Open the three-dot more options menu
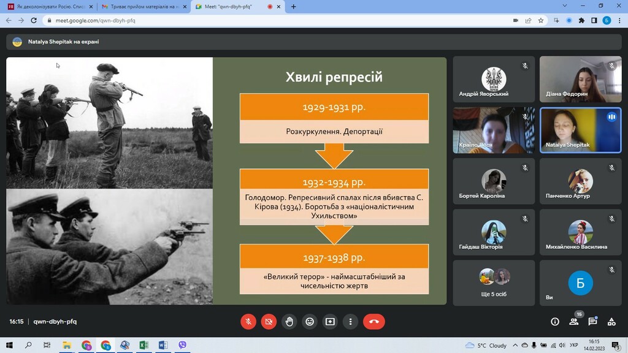This screenshot has width=628, height=353. pos(350,321)
